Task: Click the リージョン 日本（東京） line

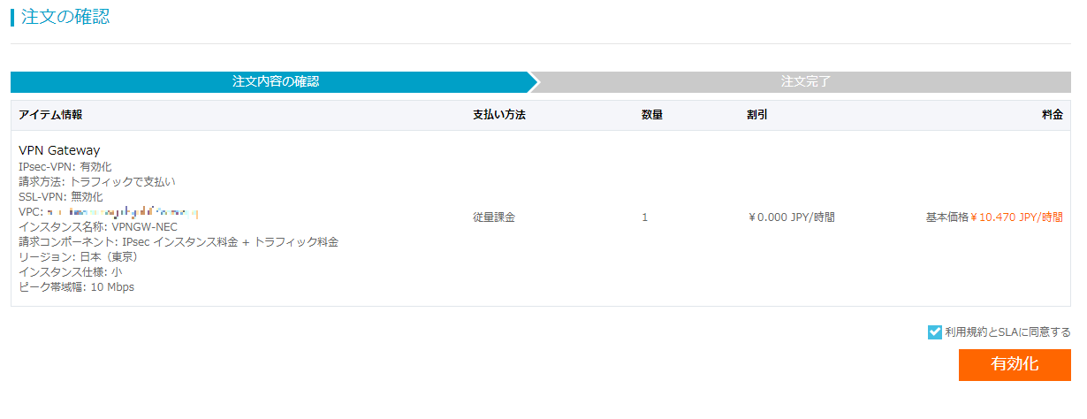Action: 78,257
